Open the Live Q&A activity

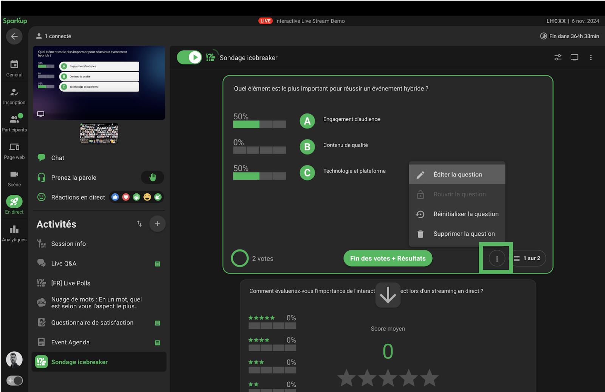click(x=64, y=264)
